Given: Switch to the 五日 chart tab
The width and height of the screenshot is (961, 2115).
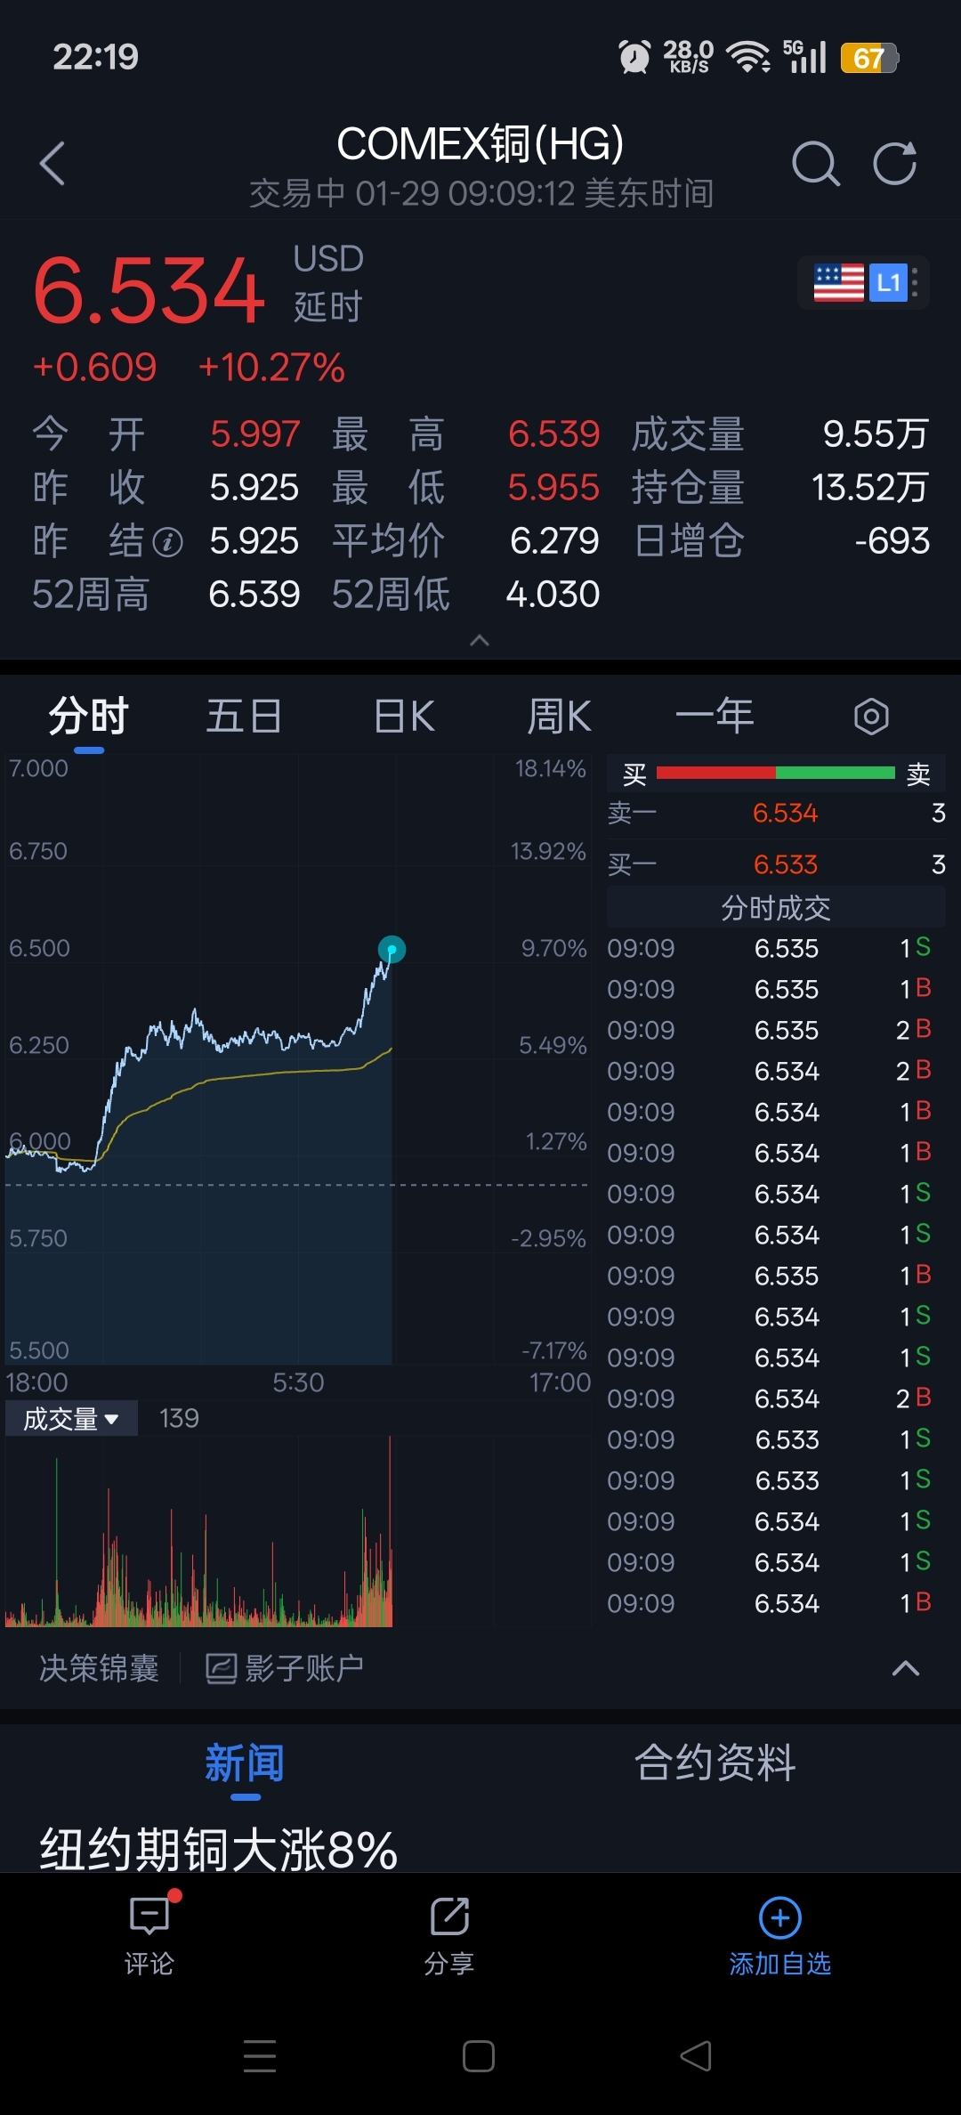Looking at the screenshot, I should tap(244, 716).
